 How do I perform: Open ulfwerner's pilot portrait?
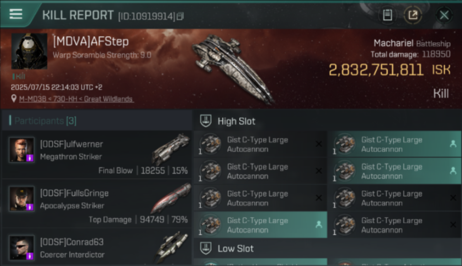22,150
